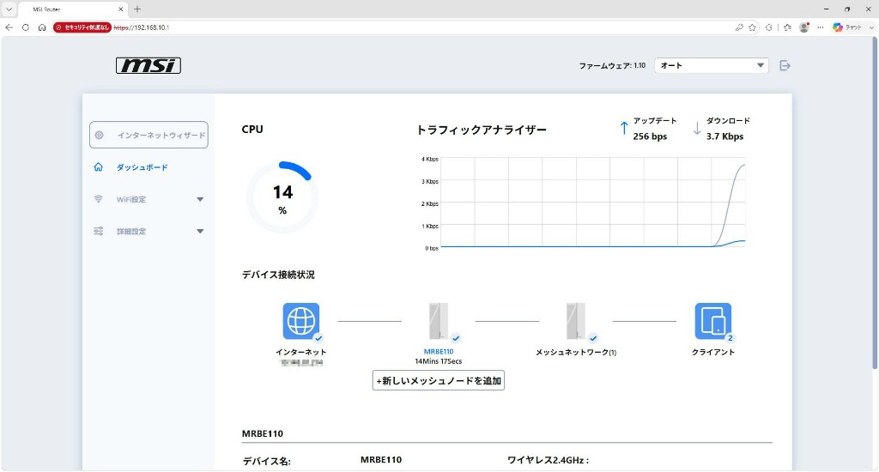Click the gear icon in インターネットウィザード button

point(100,135)
